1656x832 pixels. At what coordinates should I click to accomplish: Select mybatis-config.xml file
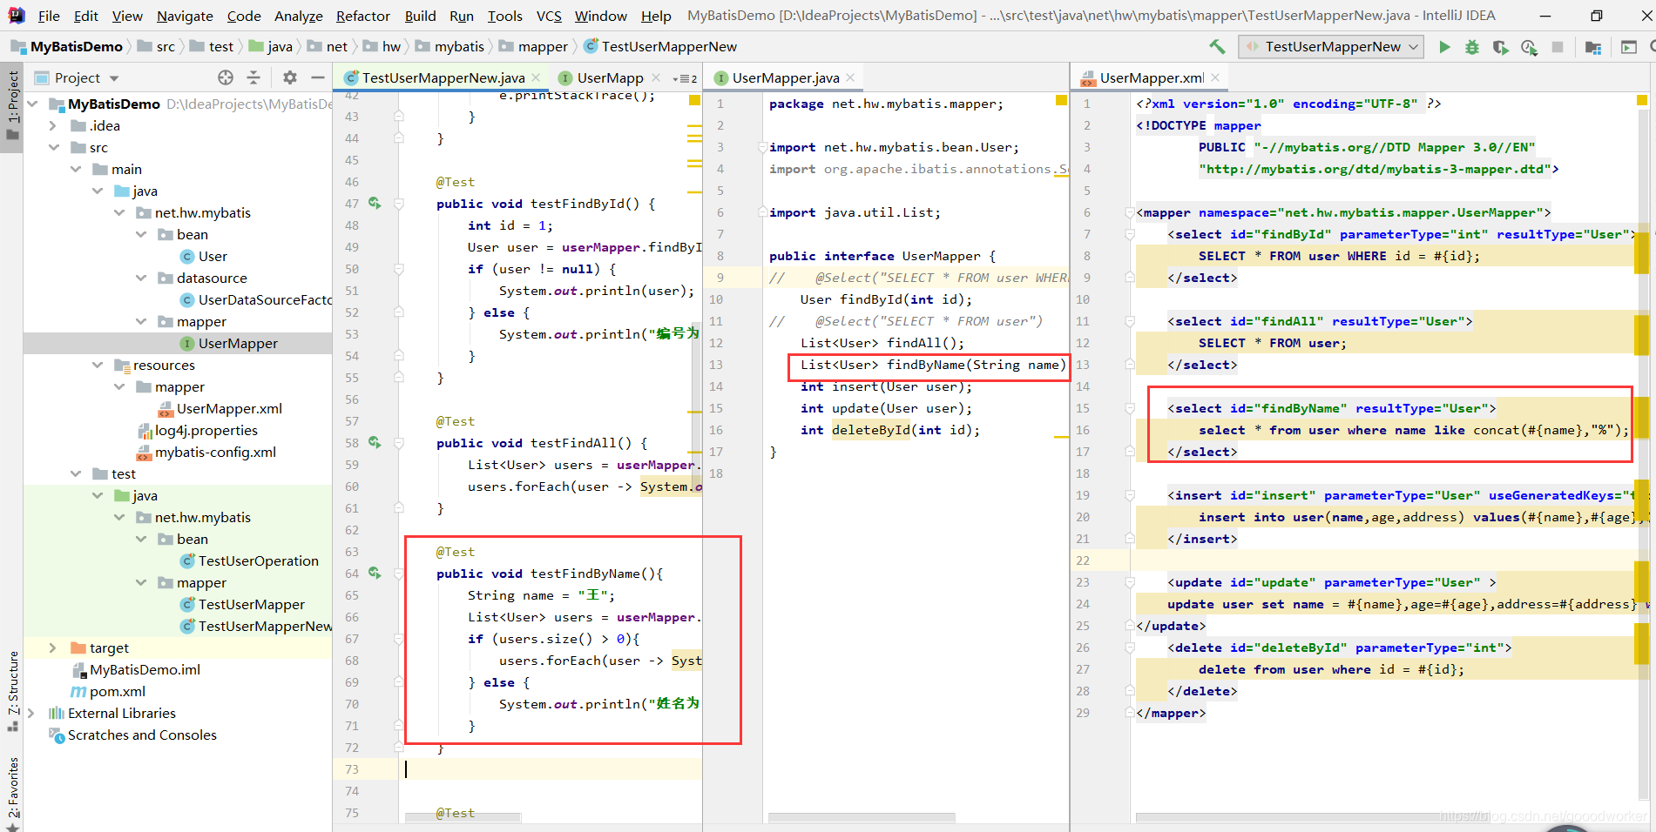tap(206, 452)
